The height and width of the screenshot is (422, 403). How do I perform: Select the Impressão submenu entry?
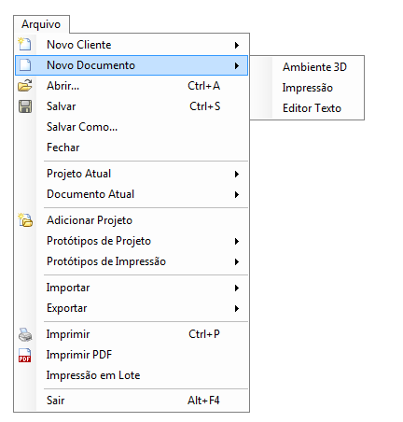pyautogui.click(x=307, y=88)
